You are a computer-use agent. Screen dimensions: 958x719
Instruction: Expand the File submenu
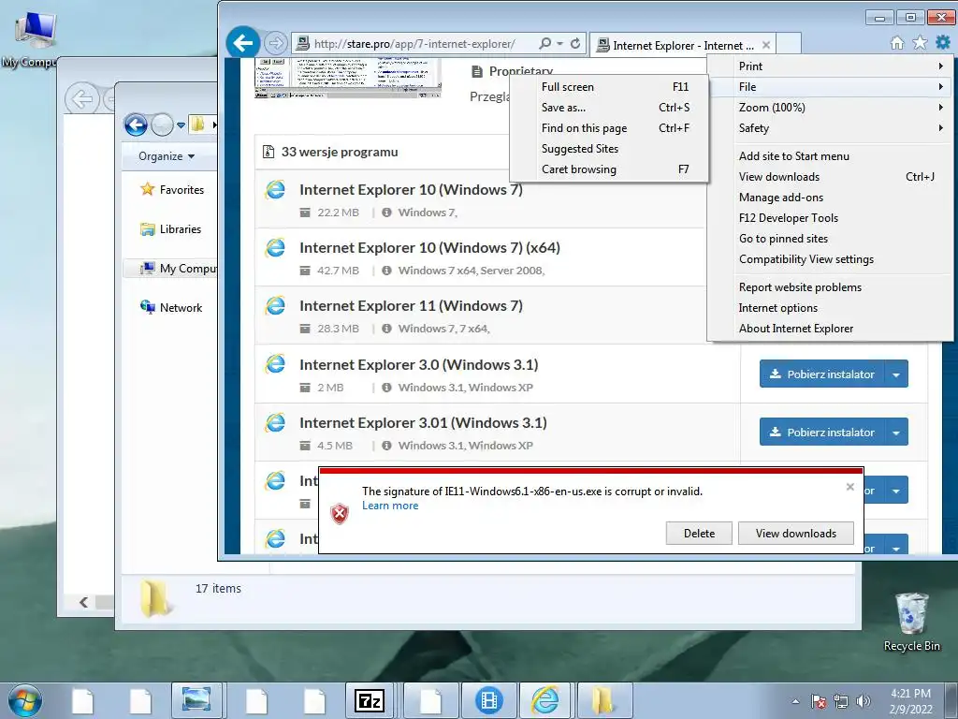(x=830, y=87)
